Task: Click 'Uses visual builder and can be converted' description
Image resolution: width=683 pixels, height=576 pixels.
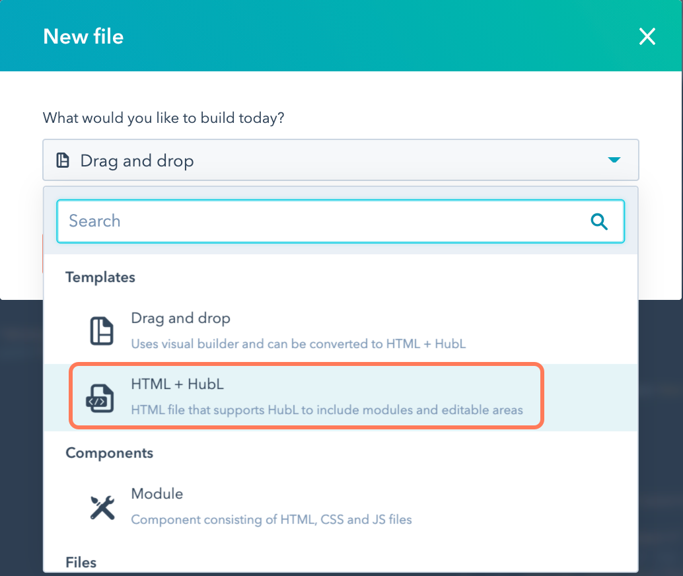Action: [x=299, y=343]
